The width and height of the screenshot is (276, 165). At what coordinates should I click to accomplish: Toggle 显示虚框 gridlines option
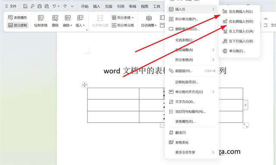pyautogui.click(x=18, y=25)
